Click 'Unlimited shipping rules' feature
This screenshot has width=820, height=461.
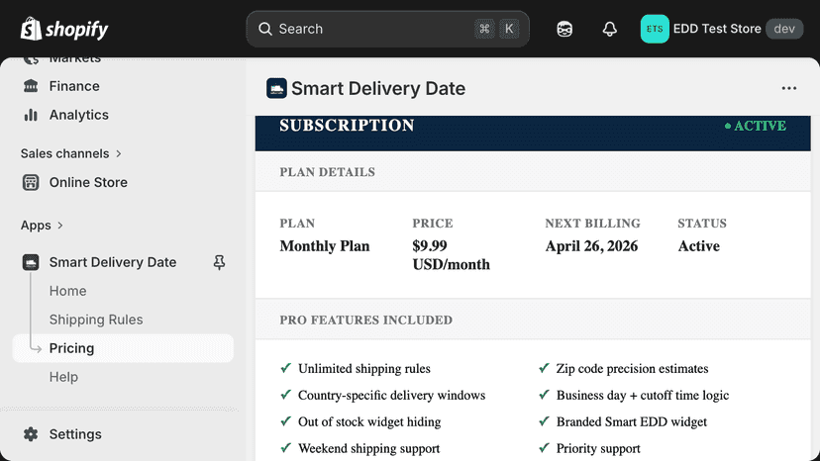coord(364,368)
